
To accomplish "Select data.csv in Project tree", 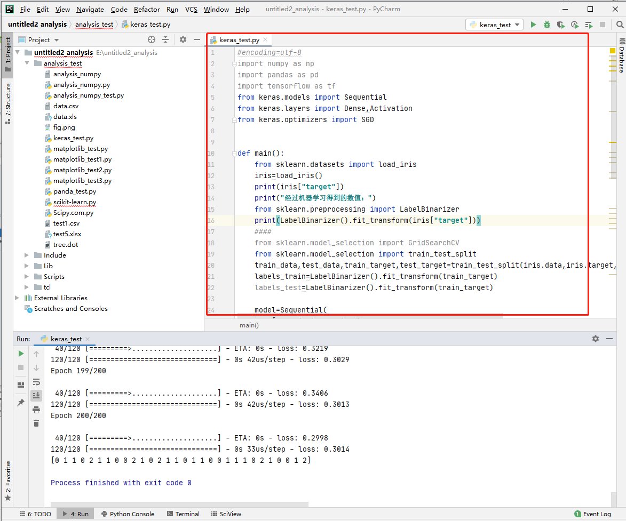I will point(66,106).
